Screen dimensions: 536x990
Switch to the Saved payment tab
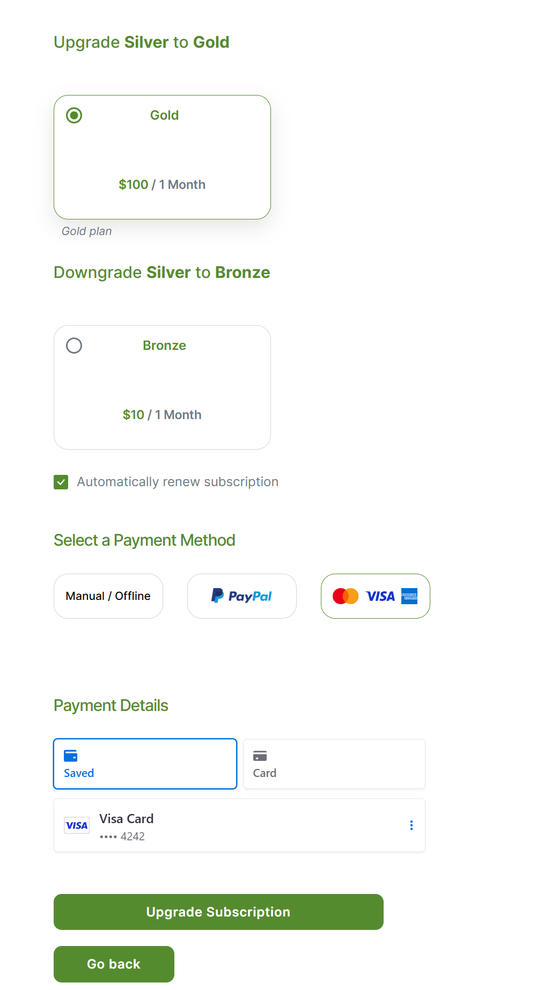145,764
